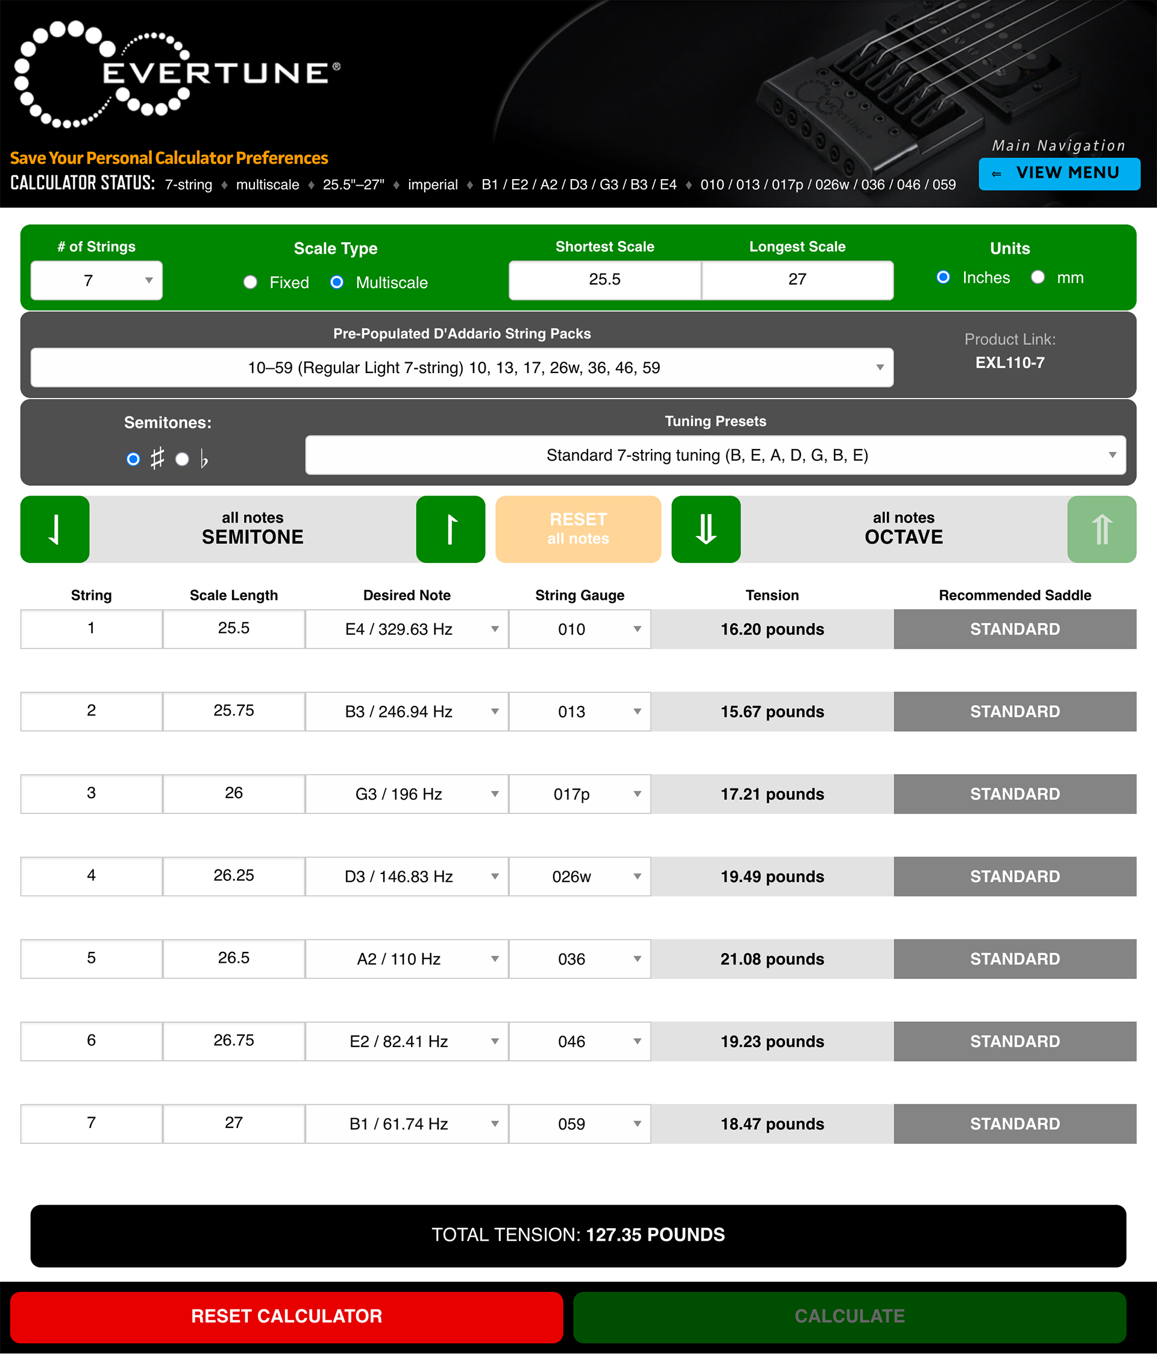1157x1354 pixels.
Task: Open string gauge dropdown 010
Action: (x=580, y=629)
